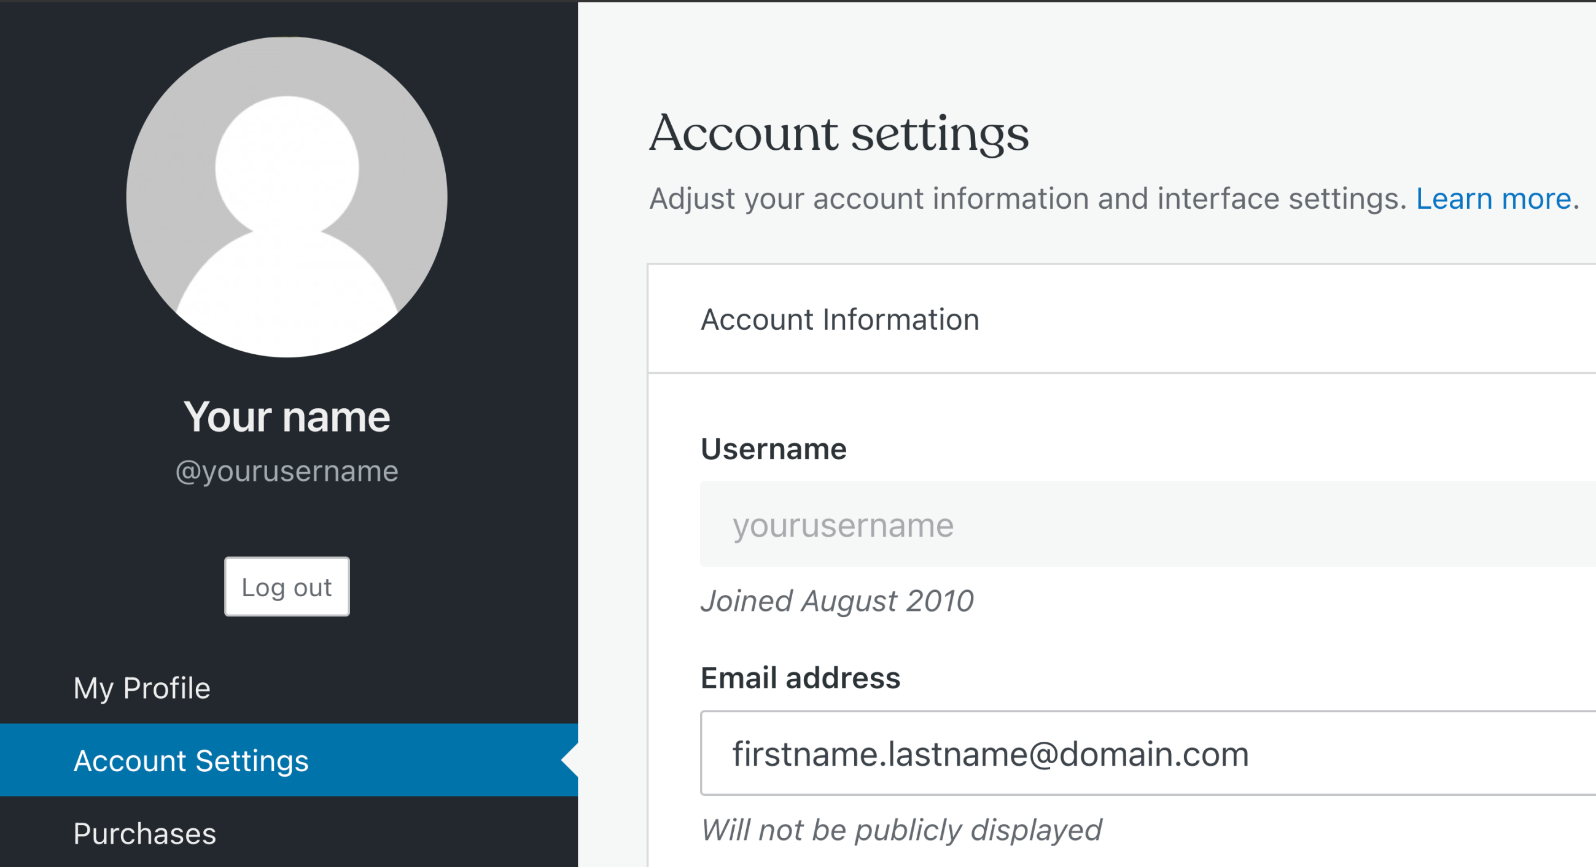Click the profile avatar placeholder icon
Image resolution: width=1596 pixels, height=867 pixels.
pyautogui.click(x=286, y=197)
